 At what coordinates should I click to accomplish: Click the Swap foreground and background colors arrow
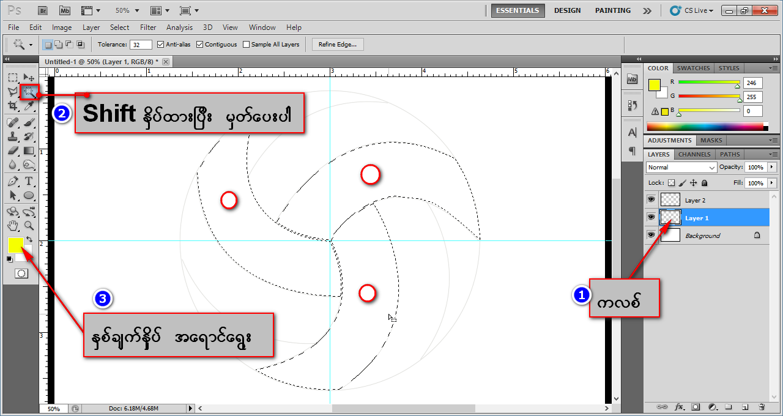[x=29, y=239]
